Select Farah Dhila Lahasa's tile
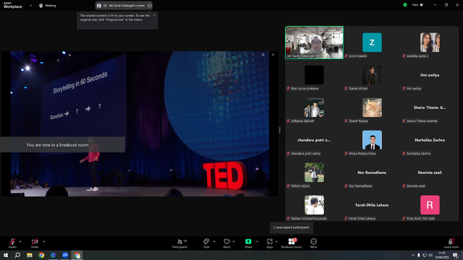Screen dimensions: 463x260 [372, 205]
